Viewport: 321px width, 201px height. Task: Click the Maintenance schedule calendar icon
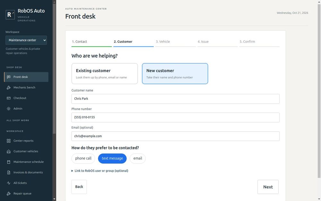[9, 162]
